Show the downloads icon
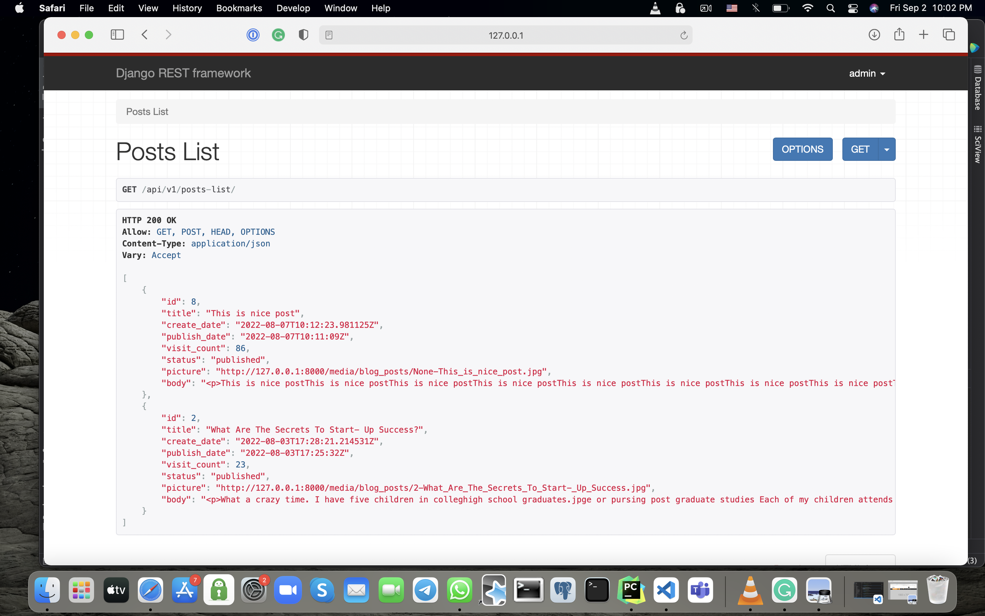 (874, 35)
